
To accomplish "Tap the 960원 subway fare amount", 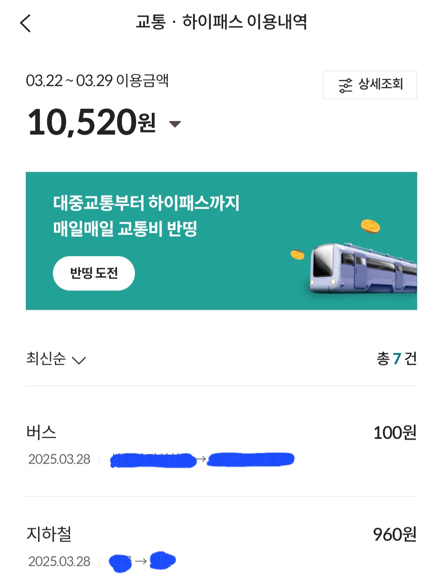I will coord(395,535).
